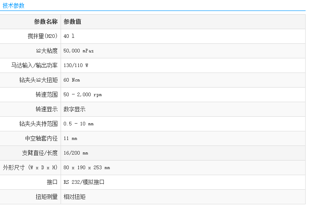Click the 马达输入/输出功率 label
This screenshot has height=208, width=312.
click(x=34, y=65)
